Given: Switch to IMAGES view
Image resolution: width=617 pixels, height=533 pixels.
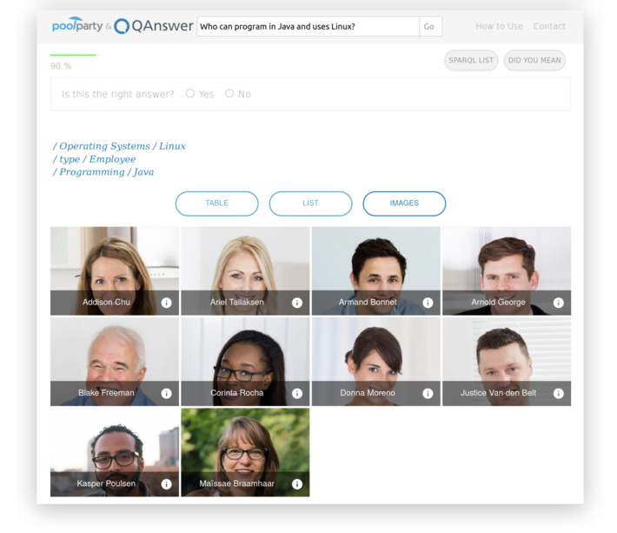Looking at the screenshot, I should (x=404, y=203).
